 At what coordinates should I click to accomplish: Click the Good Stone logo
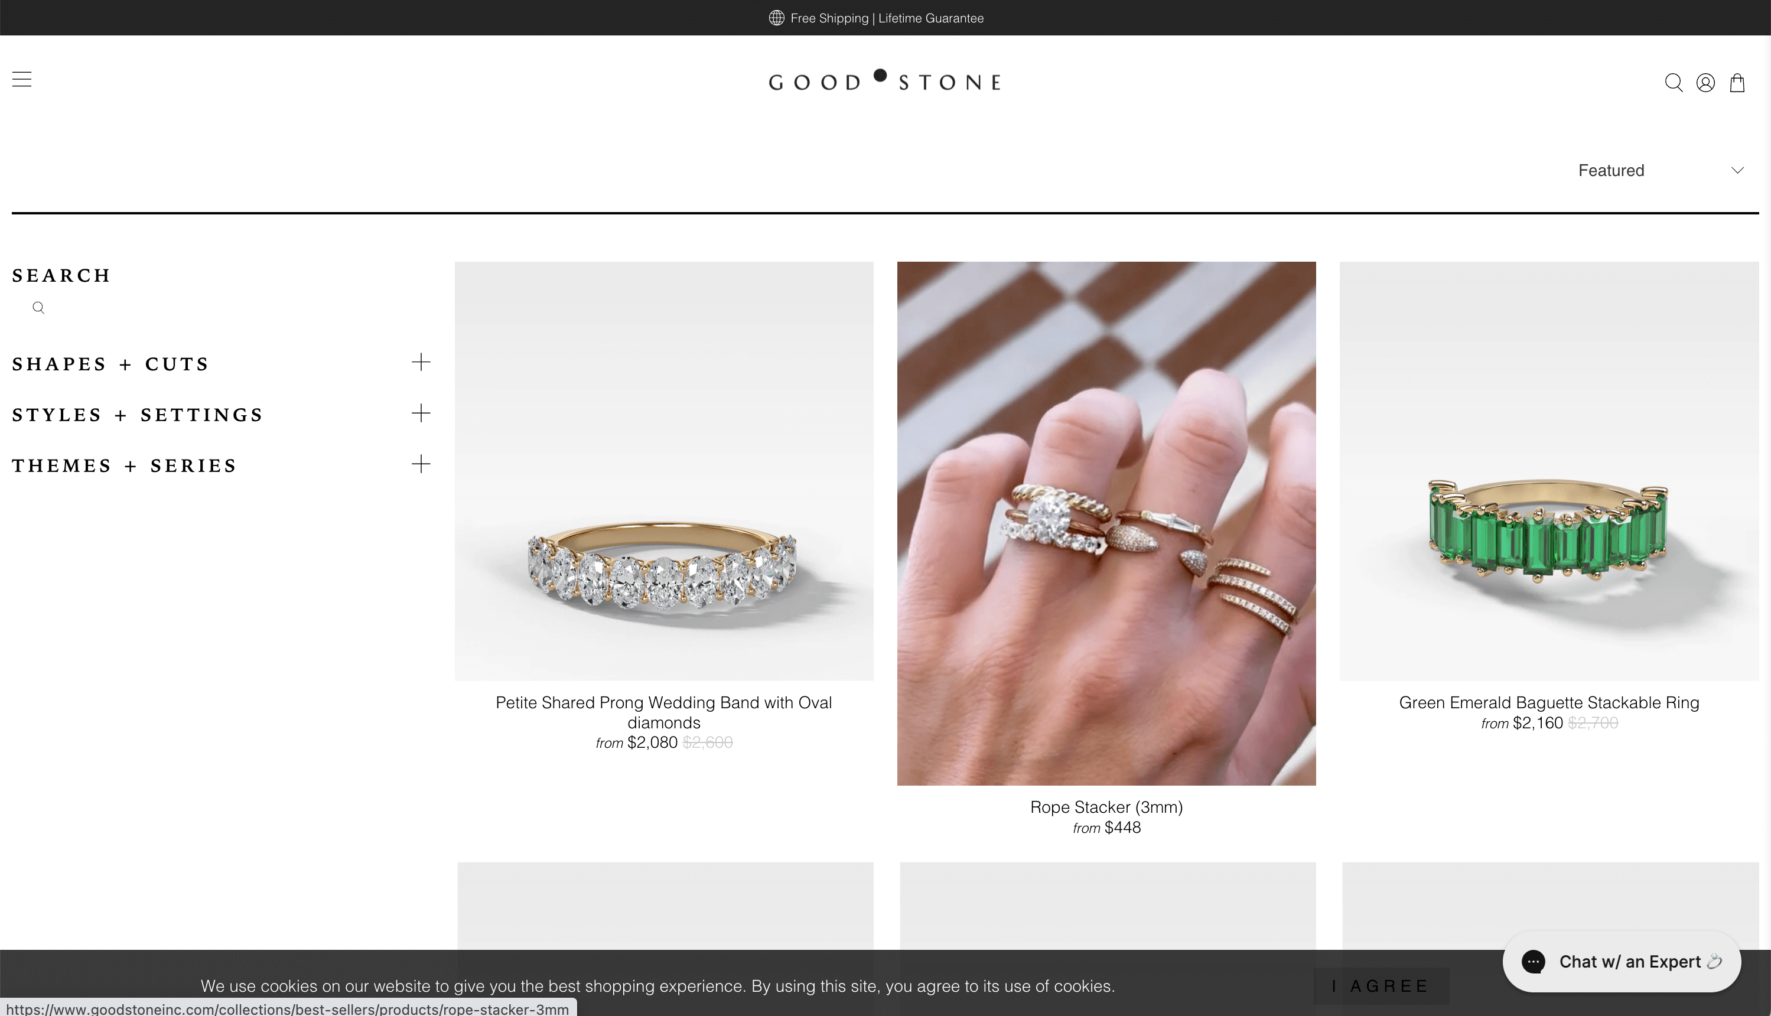(885, 81)
